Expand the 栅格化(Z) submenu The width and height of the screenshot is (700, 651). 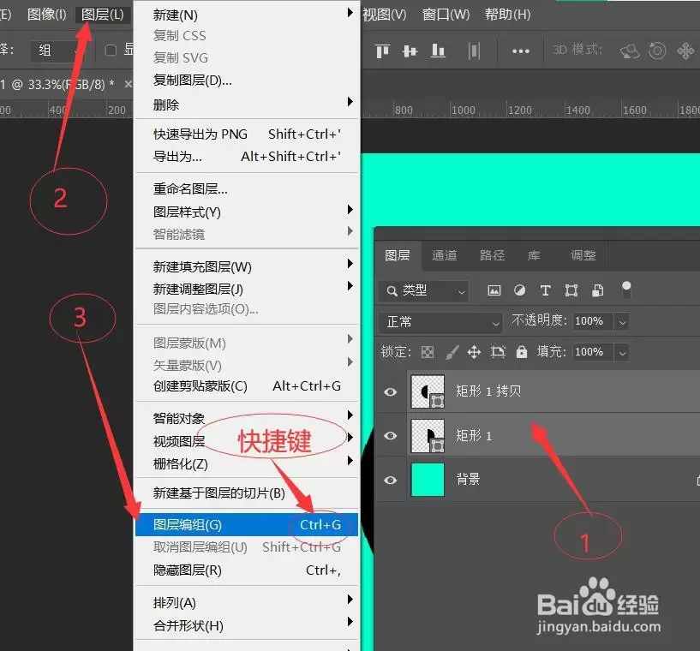click(350, 461)
